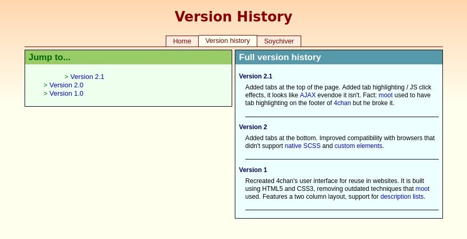Switch to the Soychiver tab

279,41
